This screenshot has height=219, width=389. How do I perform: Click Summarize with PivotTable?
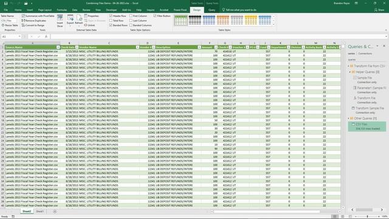pyautogui.click(x=38, y=16)
